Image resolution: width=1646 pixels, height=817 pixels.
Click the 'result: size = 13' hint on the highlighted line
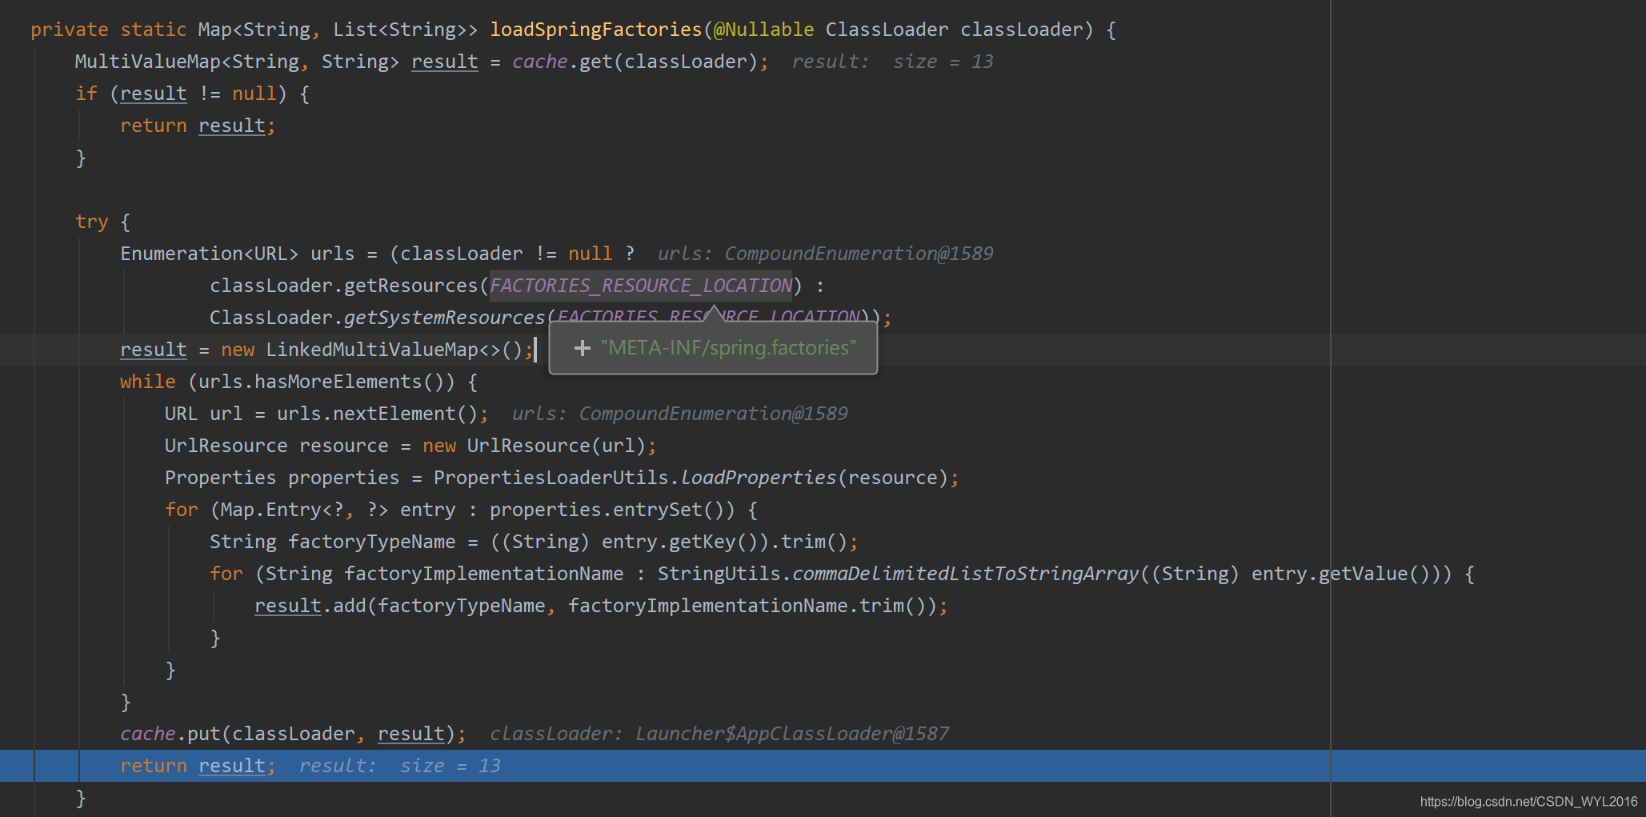coord(399,766)
